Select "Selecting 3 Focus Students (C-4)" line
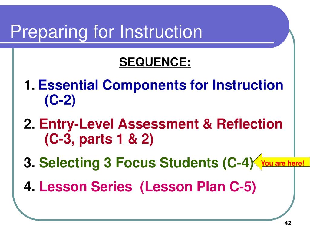Viewport: 310px width, 233px height. point(146,163)
